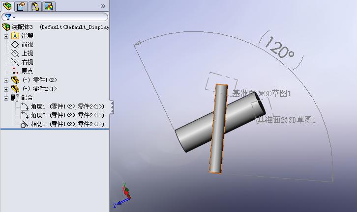The image size is (357, 212).
Task: Click the 角度2 (零件1<2>,零件2<1>) mate text
Action: 67,115
